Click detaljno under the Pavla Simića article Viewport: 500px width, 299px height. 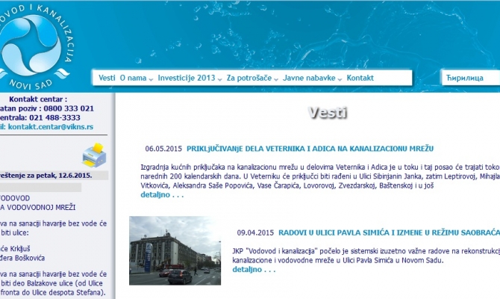point(254,269)
